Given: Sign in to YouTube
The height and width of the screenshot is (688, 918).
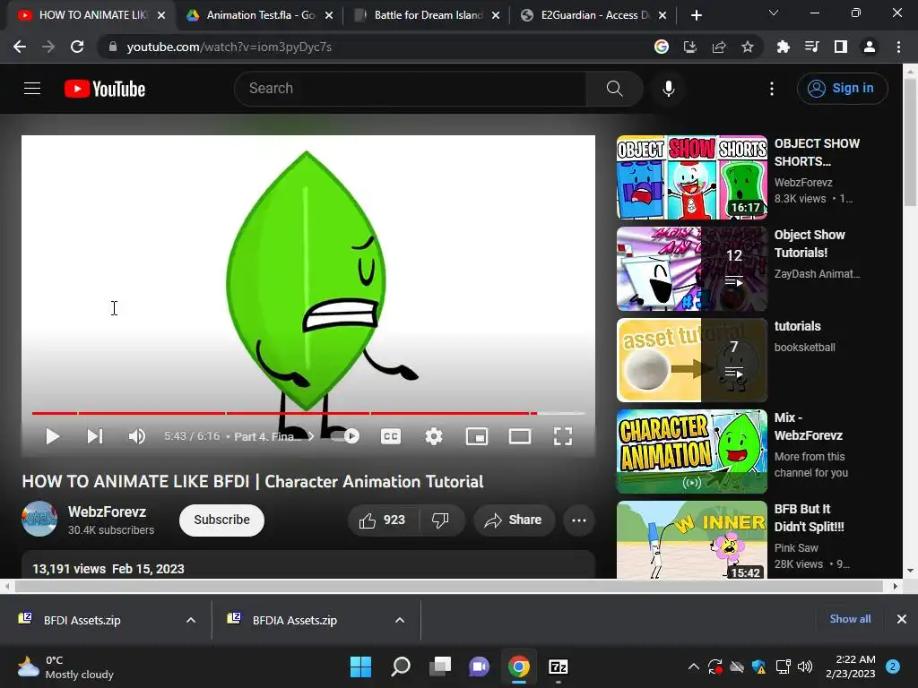Looking at the screenshot, I should coord(842,89).
